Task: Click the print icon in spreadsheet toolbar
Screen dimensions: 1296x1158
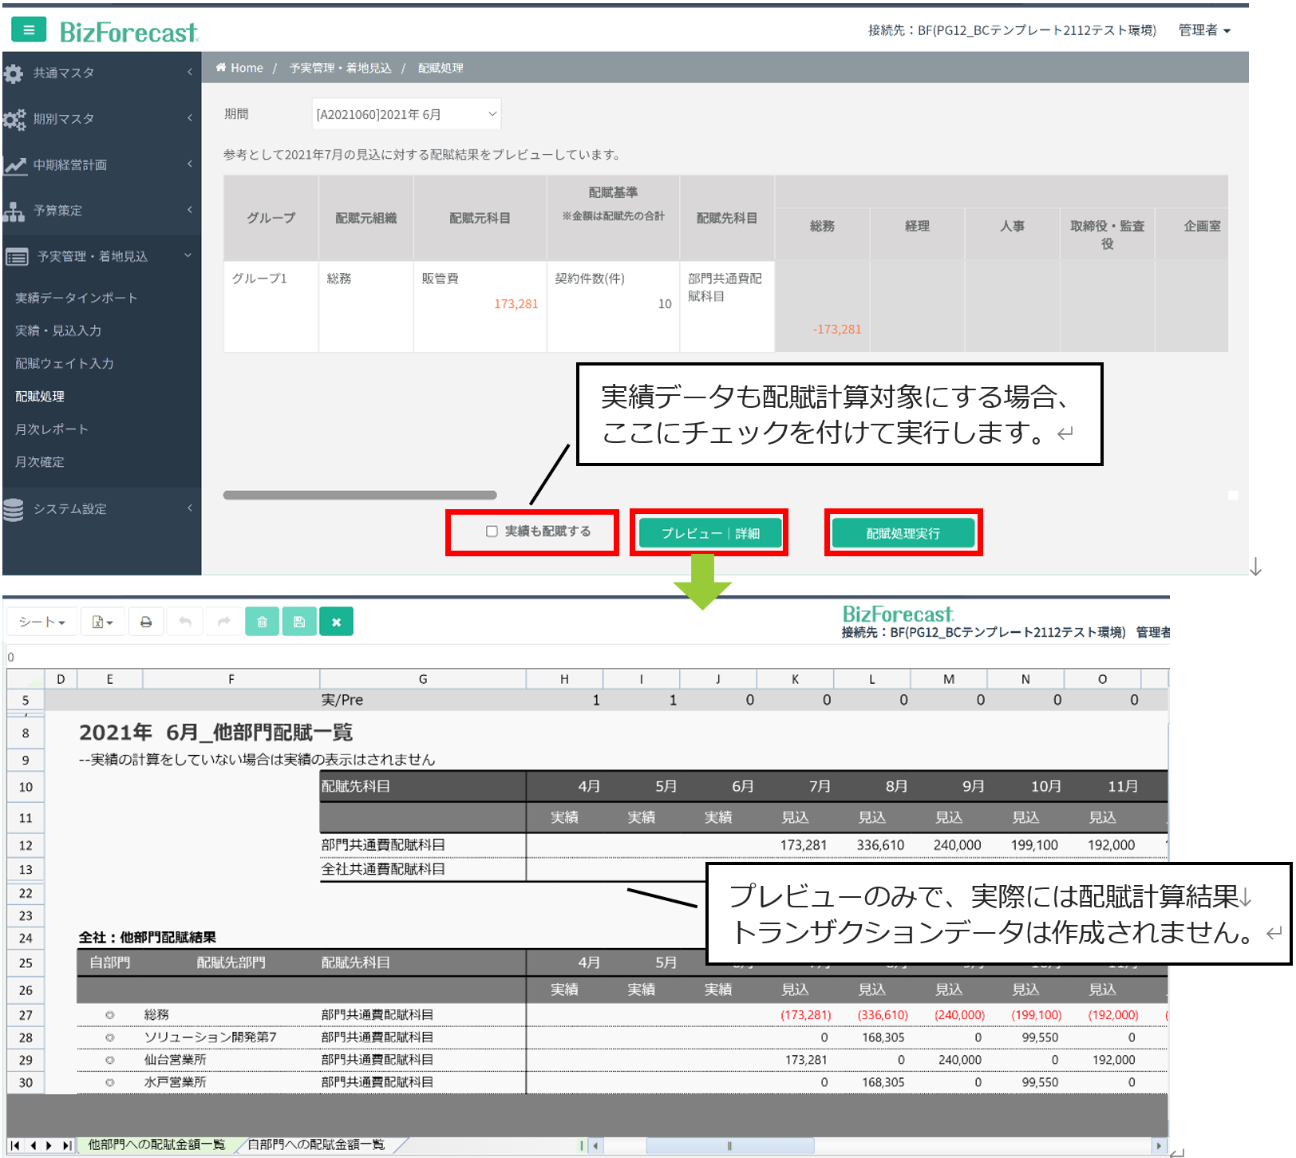Action: pos(146,622)
